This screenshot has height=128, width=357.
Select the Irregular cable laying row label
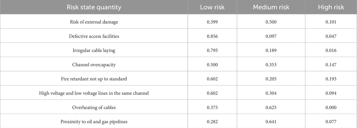pyautogui.click(x=94, y=50)
